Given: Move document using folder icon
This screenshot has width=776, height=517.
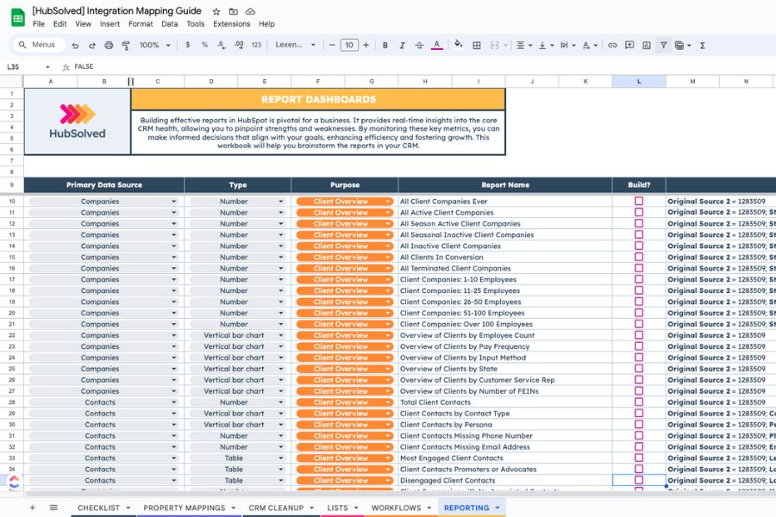Looking at the screenshot, I should tap(233, 11).
